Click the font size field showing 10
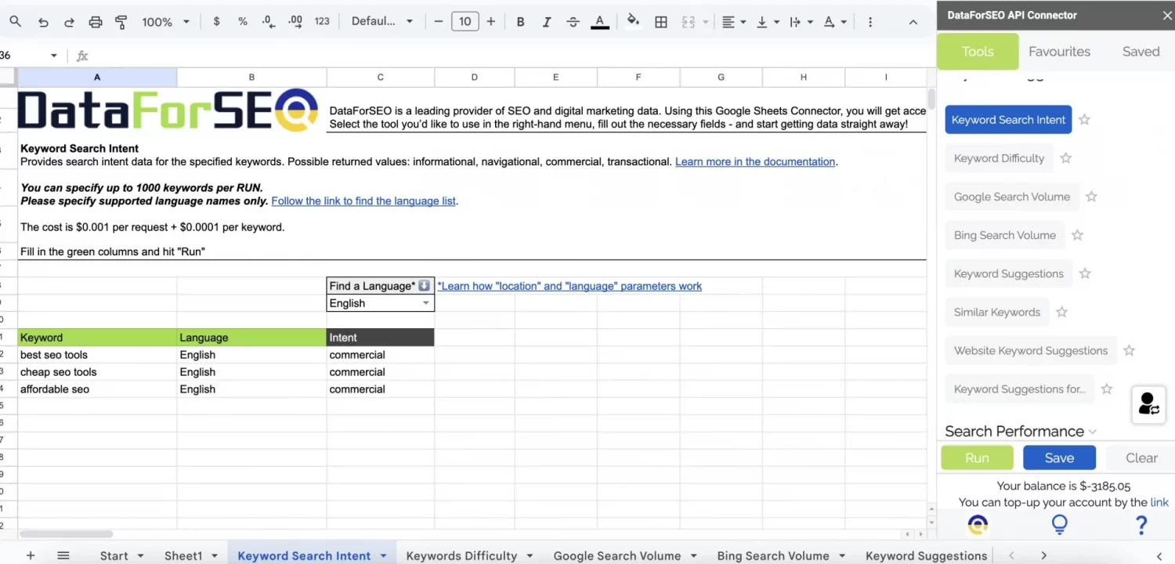This screenshot has height=564, width=1175. [465, 21]
